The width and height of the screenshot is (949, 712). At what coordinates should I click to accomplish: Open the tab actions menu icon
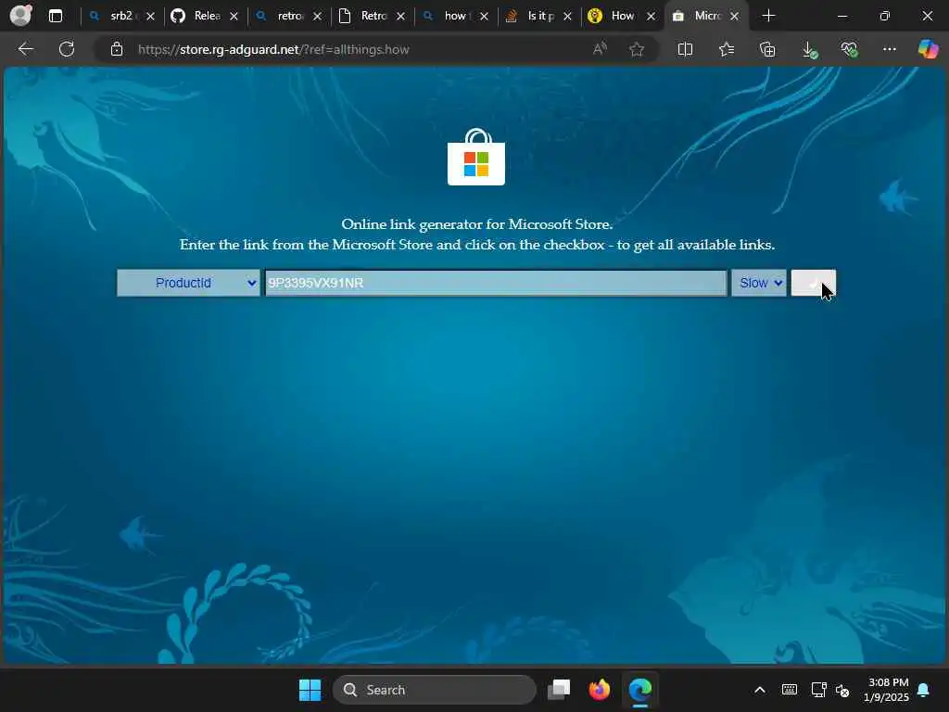click(x=56, y=16)
